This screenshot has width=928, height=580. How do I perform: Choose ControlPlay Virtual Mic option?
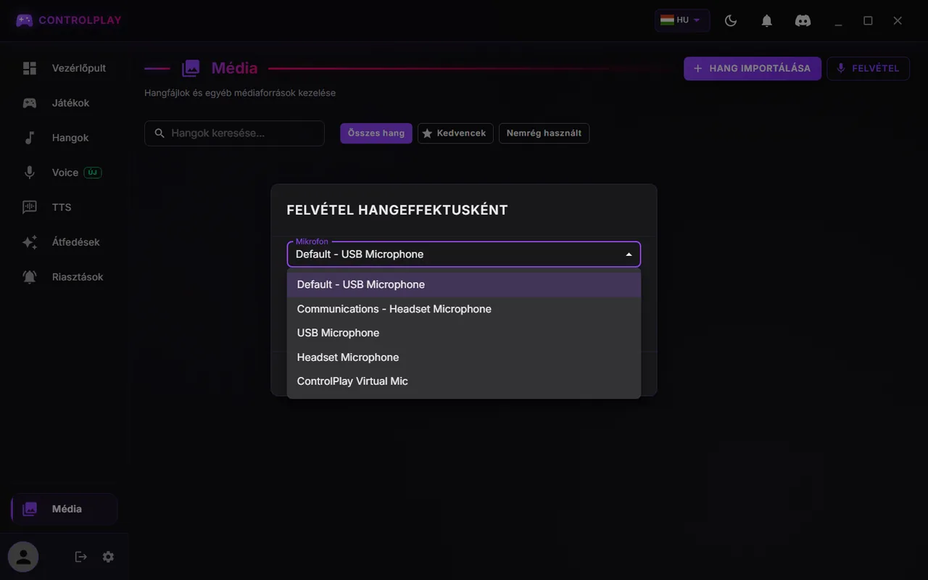(x=464, y=381)
